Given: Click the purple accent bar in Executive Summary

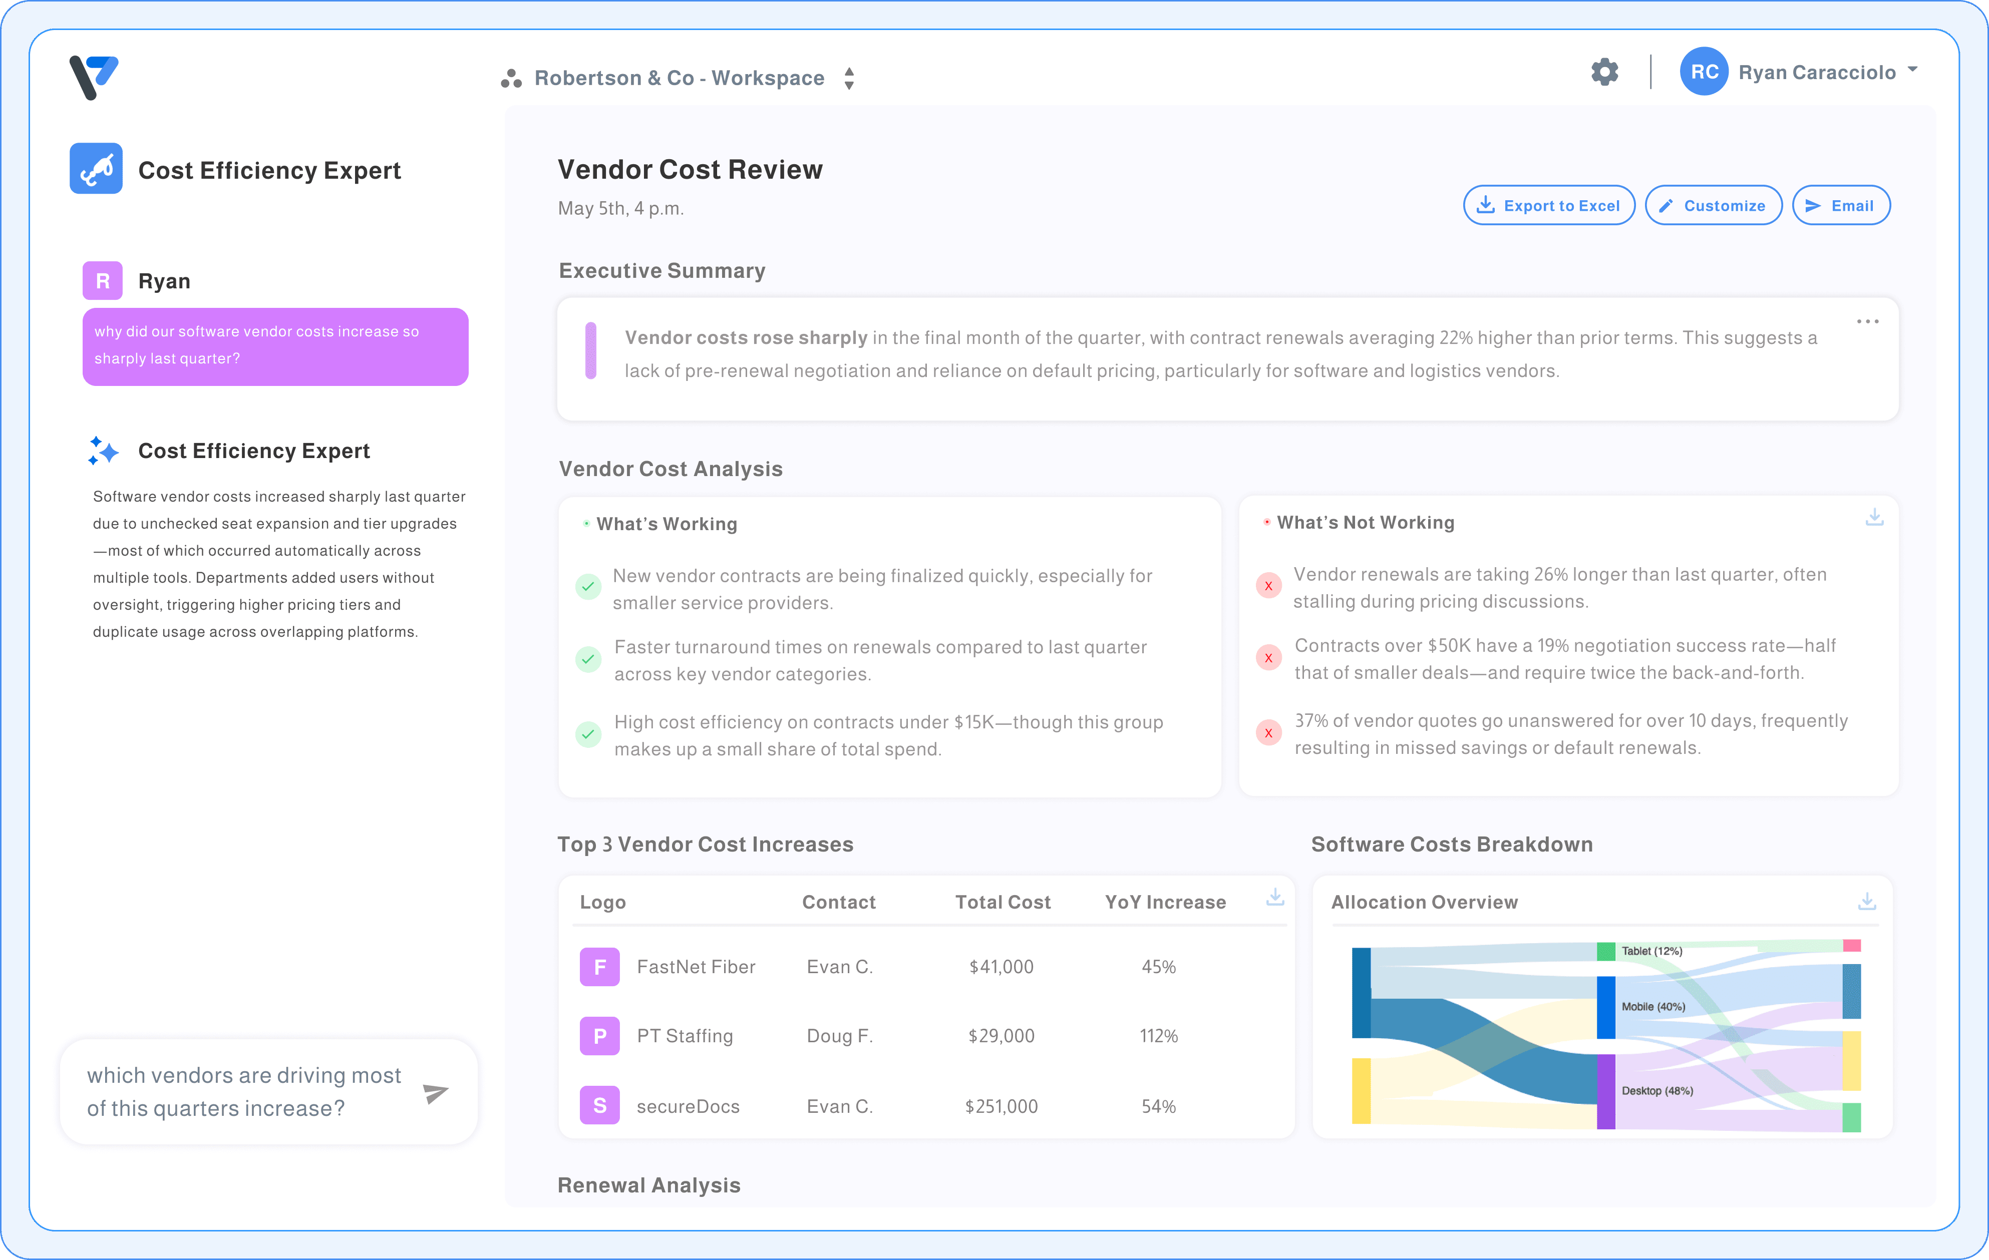Looking at the screenshot, I should 590,351.
